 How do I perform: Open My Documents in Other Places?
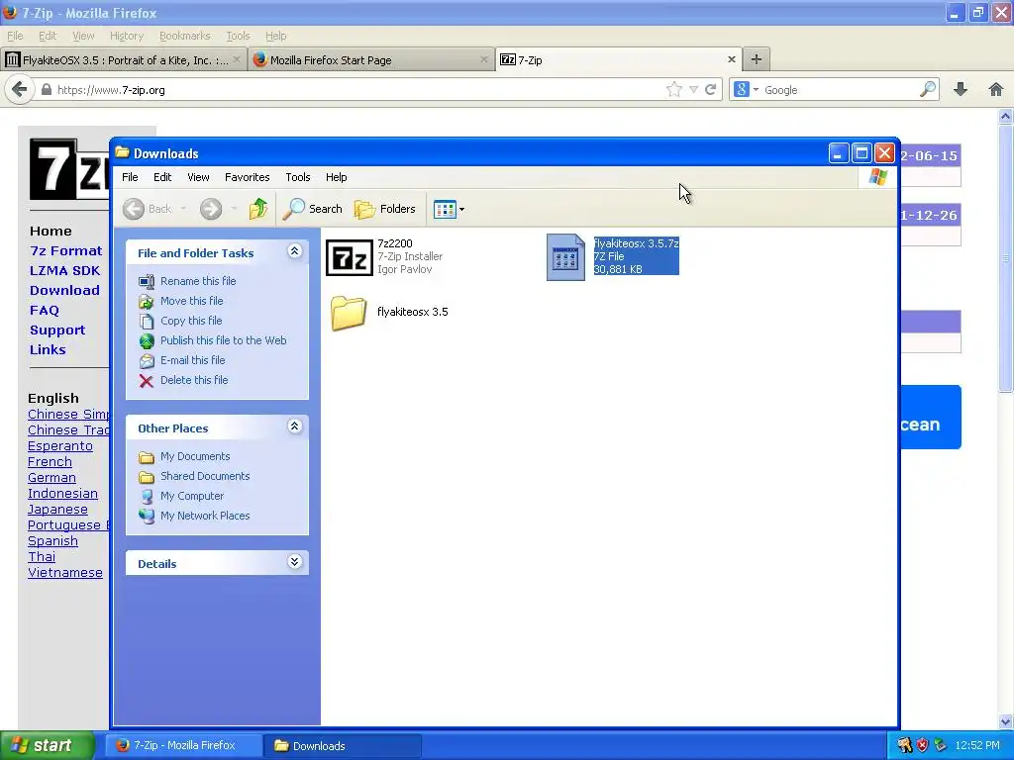tap(195, 456)
